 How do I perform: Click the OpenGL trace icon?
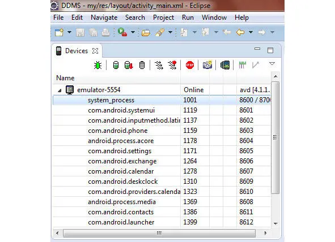pos(256,65)
